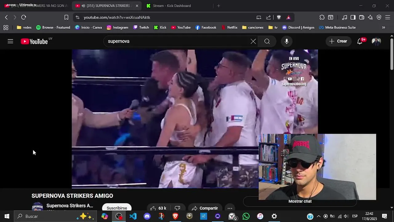Reload the page in browser toolbar

[x=24, y=17]
